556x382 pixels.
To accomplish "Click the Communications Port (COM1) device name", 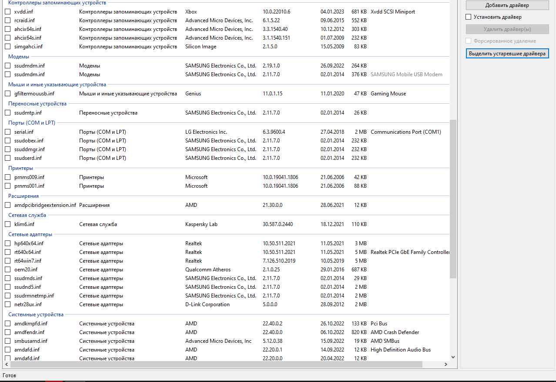I will click(x=406, y=132).
